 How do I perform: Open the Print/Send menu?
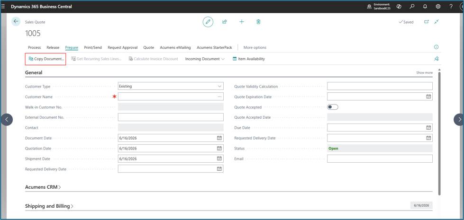(x=93, y=47)
